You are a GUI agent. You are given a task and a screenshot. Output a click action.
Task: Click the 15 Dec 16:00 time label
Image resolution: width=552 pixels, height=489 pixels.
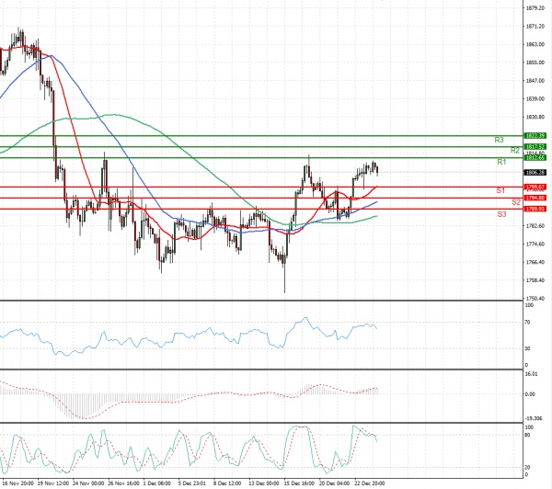point(299,483)
